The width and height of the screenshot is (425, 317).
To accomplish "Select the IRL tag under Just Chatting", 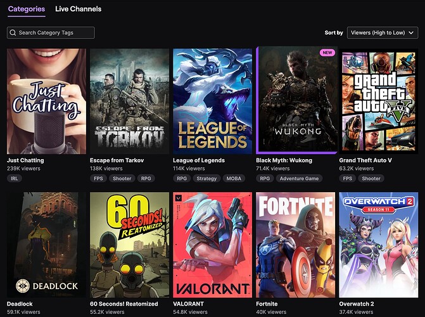I will [15, 178].
